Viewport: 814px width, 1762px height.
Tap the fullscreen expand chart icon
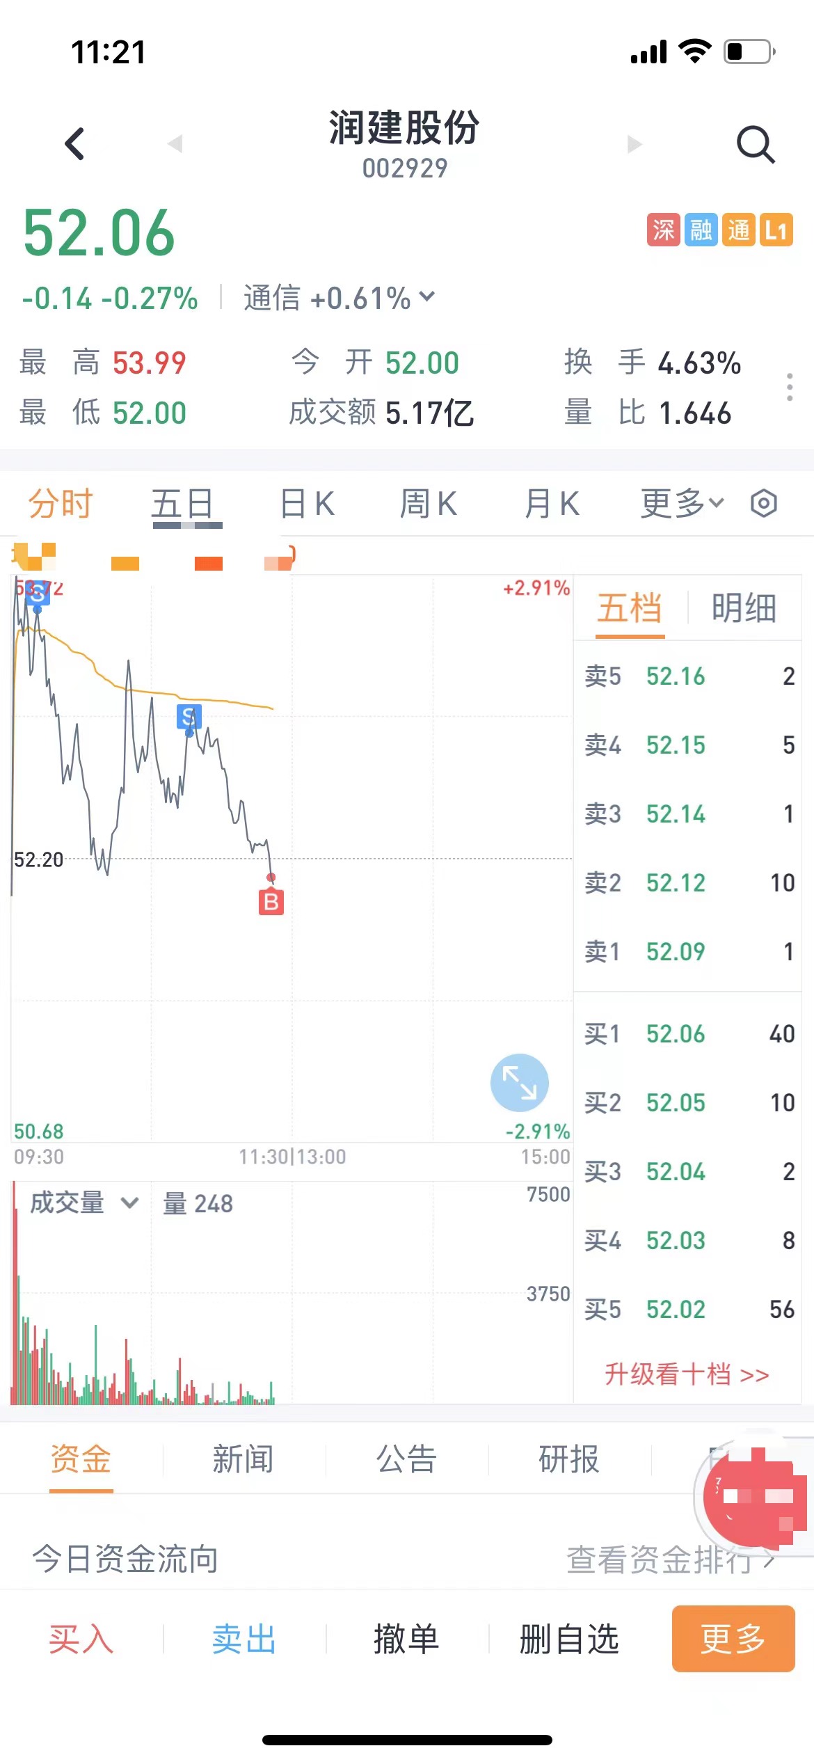click(x=520, y=1083)
